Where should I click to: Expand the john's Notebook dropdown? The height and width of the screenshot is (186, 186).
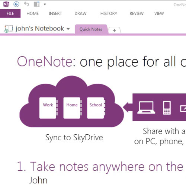(68, 29)
